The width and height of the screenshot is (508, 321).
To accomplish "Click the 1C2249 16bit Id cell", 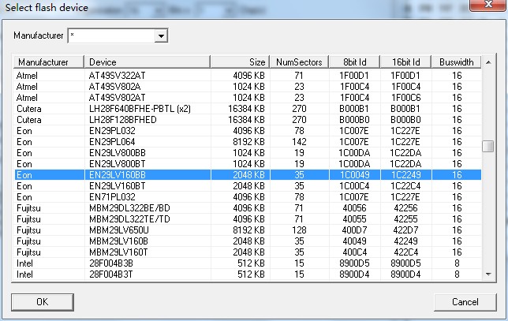I will 405,175.
